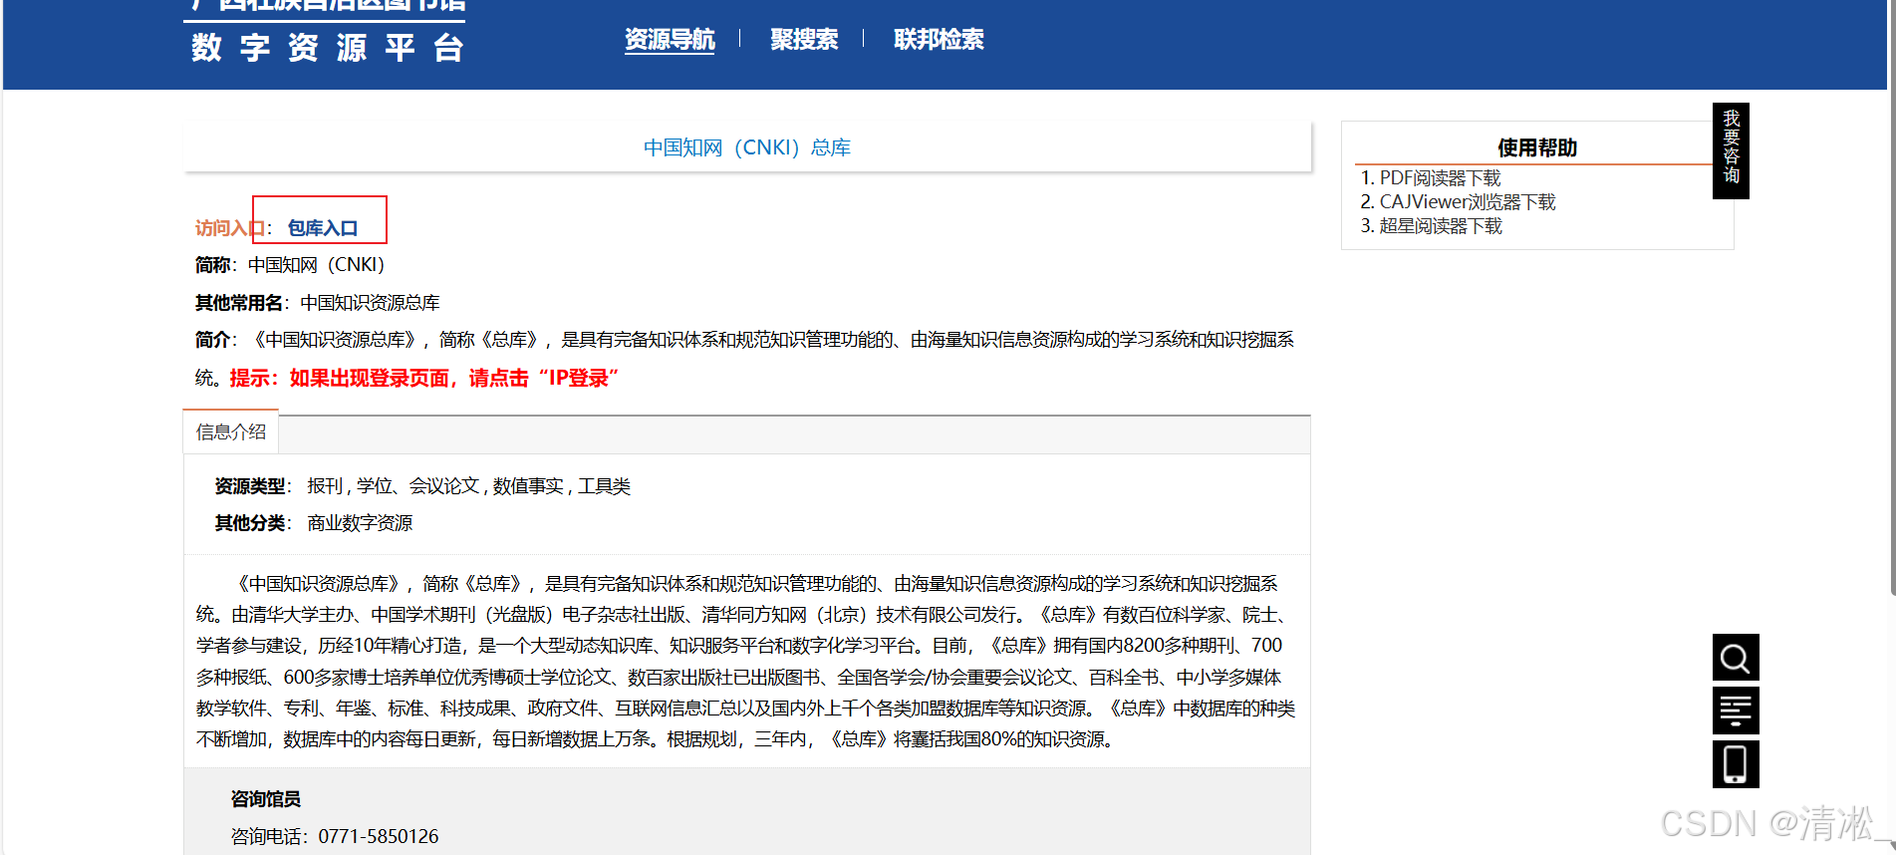Viewport: 1896px width, 855px height.
Task: Go to 聚搜索 in the top menu
Action: 804,40
